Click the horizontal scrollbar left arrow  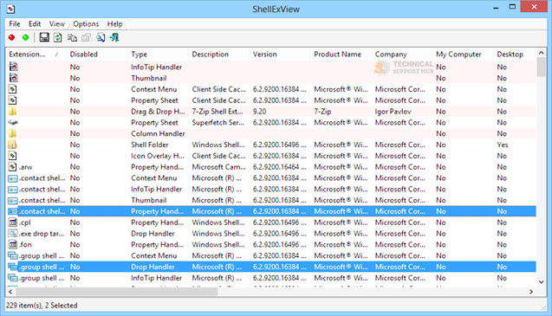(x=10, y=292)
